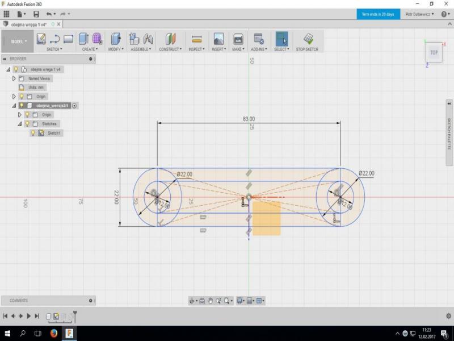Screen dimensions: 454x341
Task: Select the Create Sketch tool icon
Action: point(41,39)
